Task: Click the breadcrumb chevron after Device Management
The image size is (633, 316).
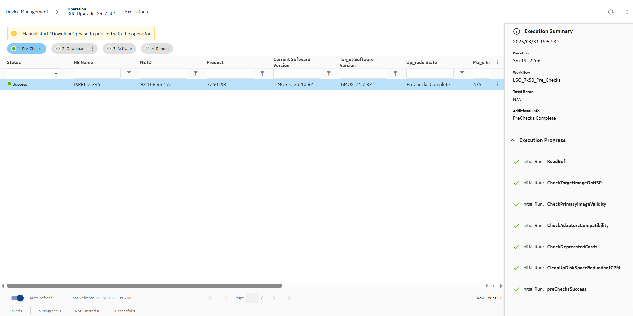Action: 57,12
